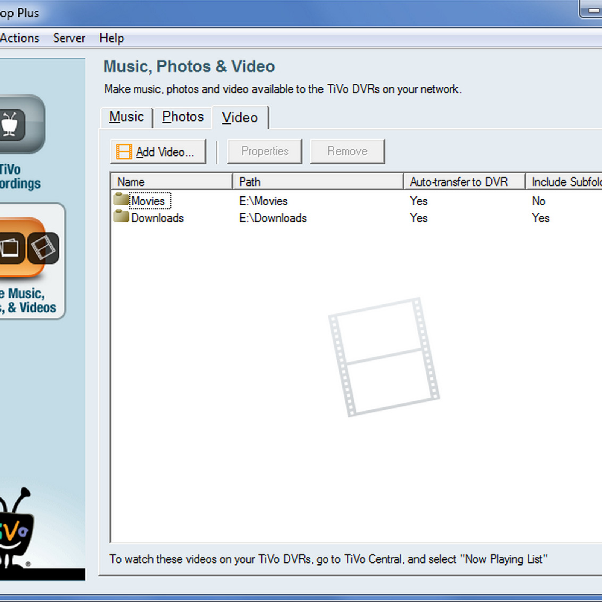
Task: Select the Movies row name
Action: click(x=149, y=201)
